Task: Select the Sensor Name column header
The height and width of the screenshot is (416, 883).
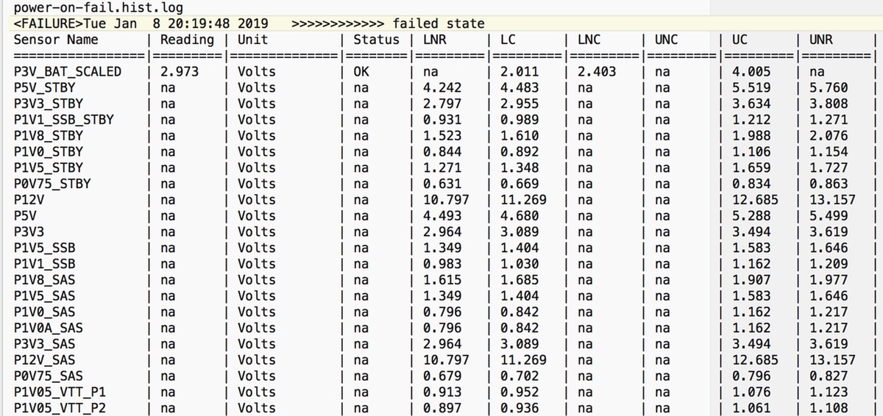Action: pyautogui.click(x=56, y=39)
